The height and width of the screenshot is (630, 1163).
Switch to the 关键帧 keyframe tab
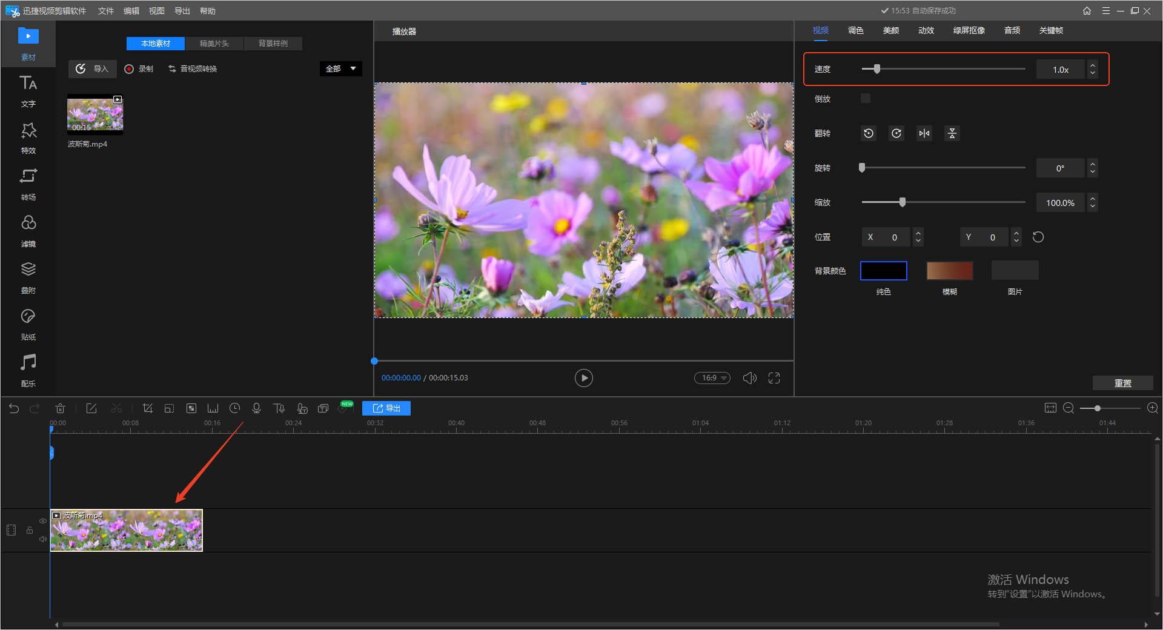[x=1051, y=30]
